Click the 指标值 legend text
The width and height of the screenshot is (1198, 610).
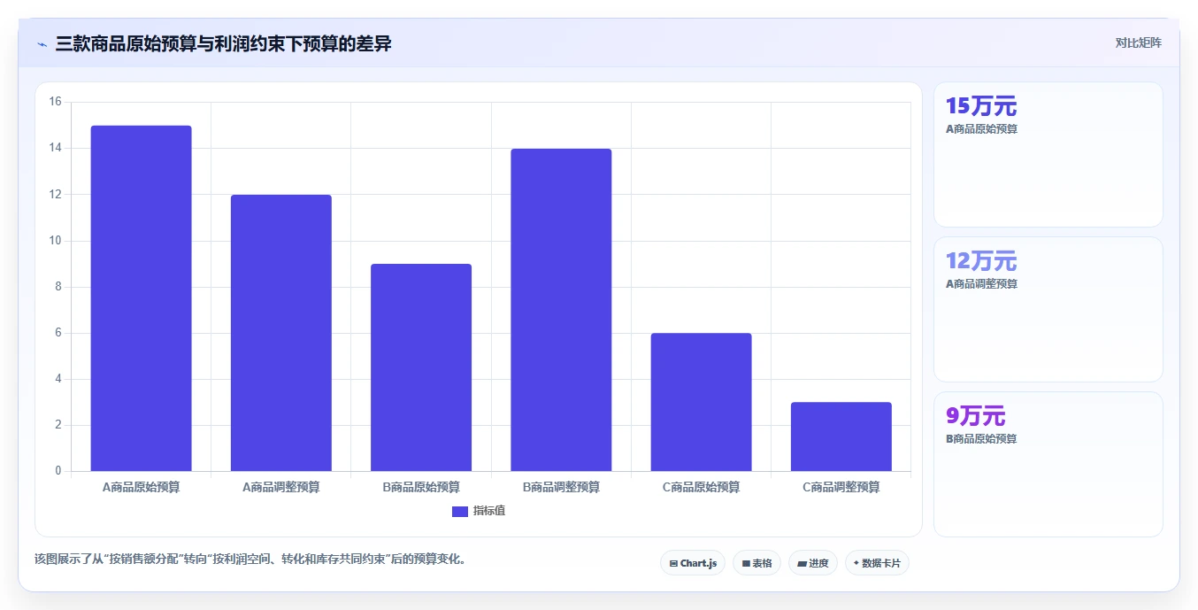click(489, 512)
